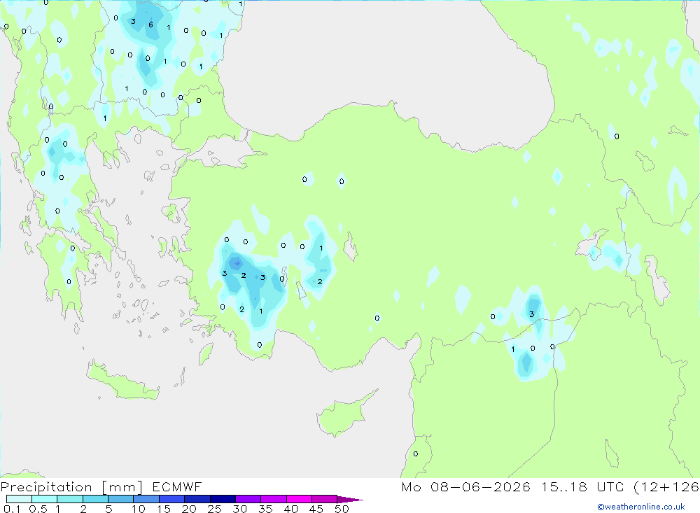Click the "0.1" colour scale label
The image size is (700, 513).
point(12,509)
